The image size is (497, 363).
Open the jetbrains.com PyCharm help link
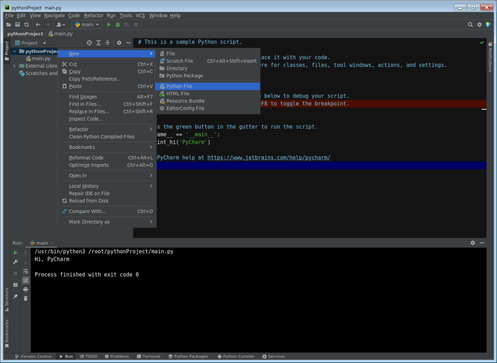coord(268,158)
